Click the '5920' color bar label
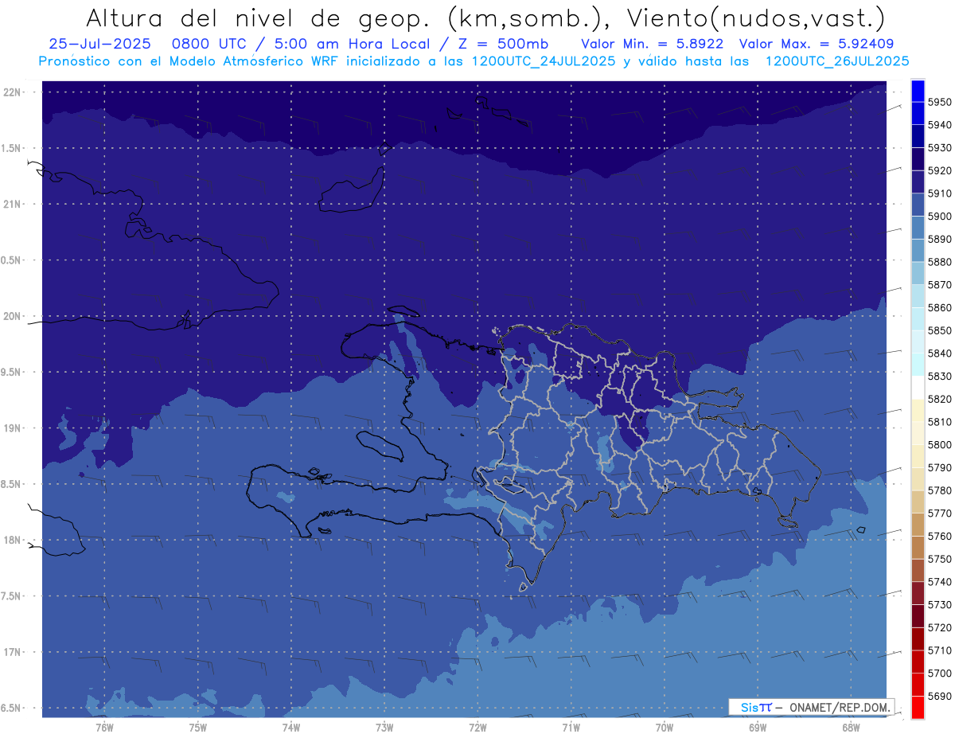This screenshot has width=955, height=738. point(939,170)
